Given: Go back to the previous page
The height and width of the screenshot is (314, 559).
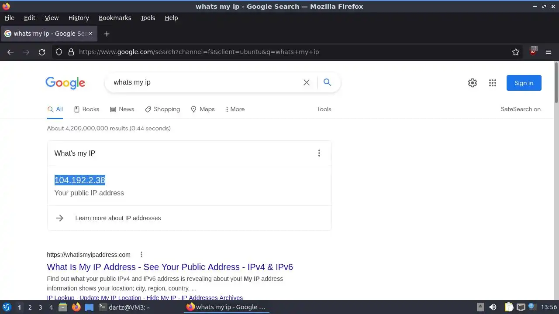Looking at the screenshot, I should pyautogui.click(x=10, y=52).
